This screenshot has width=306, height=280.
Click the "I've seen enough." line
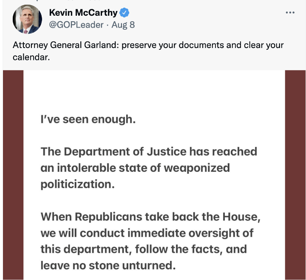coord(88,119)
